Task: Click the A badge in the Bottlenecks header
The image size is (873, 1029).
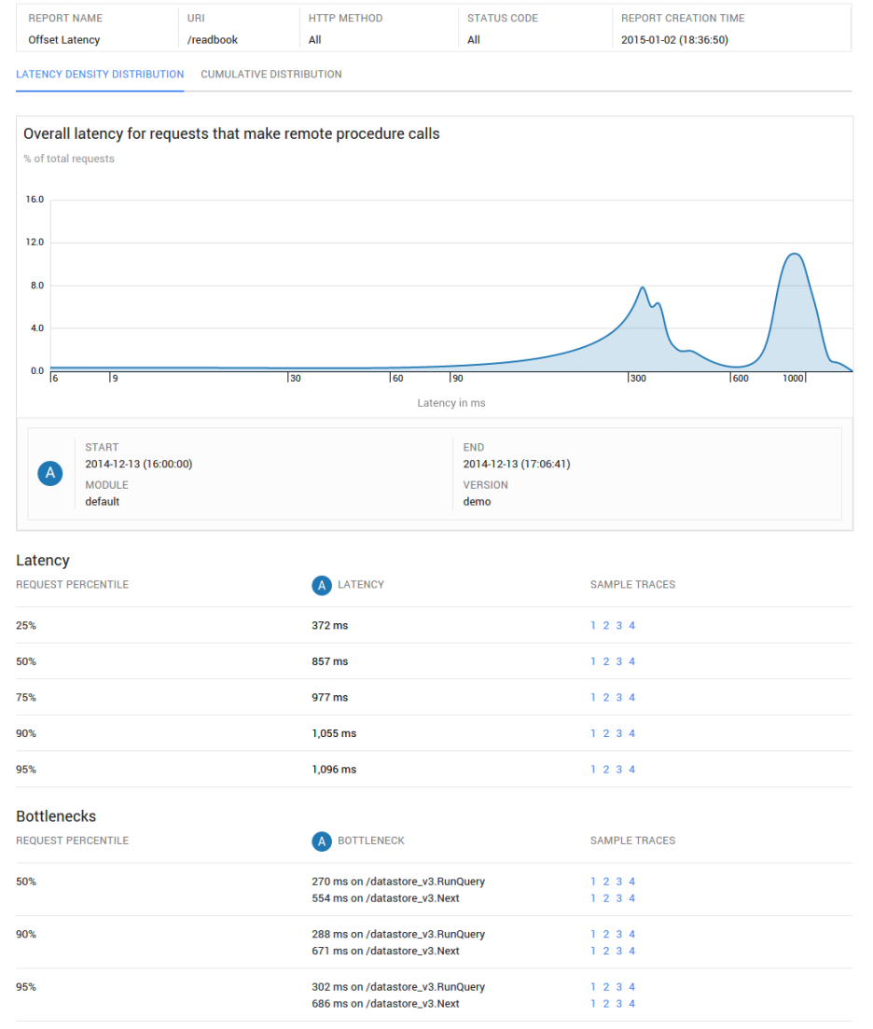Action: [321, 841]
